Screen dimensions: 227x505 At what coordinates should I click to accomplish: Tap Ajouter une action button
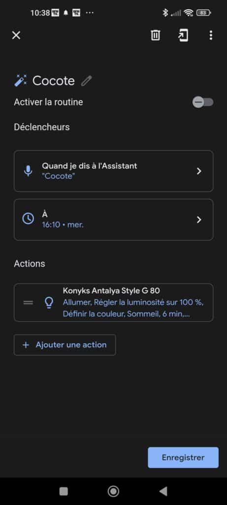pyautogui.click(x=65, y=345)
